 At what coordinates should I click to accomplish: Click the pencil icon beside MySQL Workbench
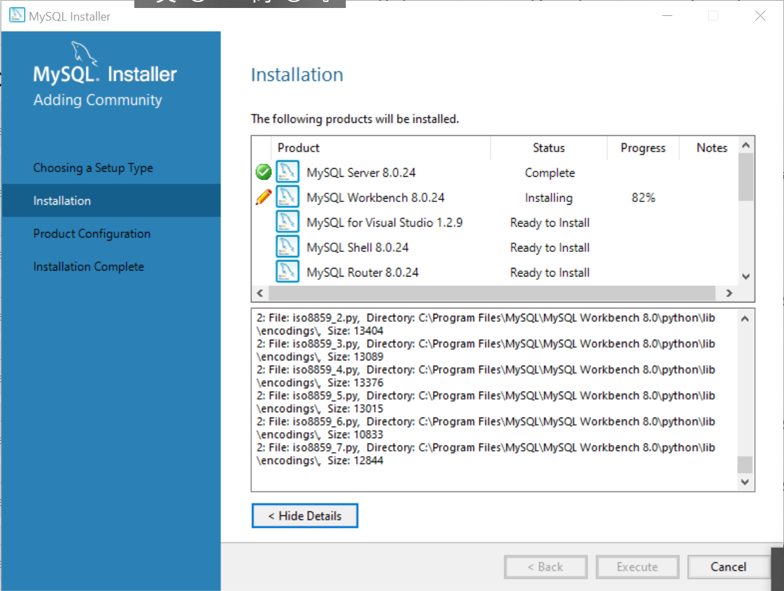(x=263, y=197)
